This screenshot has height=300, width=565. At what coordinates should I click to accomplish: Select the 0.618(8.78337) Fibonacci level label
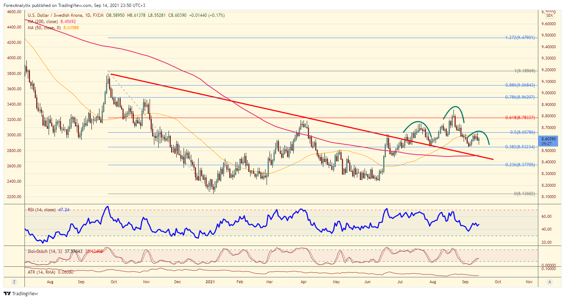coord(520,118)
